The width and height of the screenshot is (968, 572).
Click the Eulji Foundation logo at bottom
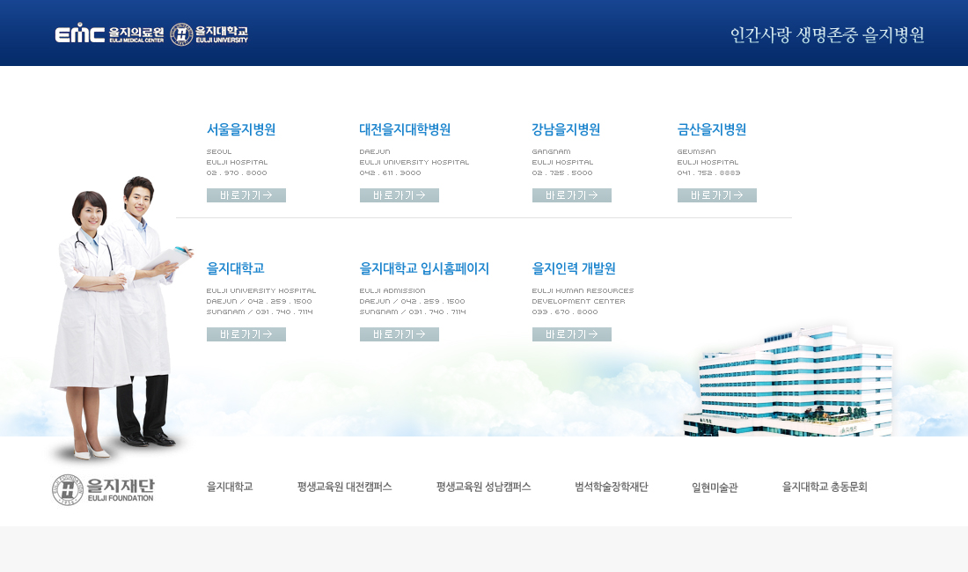point(103,490)
